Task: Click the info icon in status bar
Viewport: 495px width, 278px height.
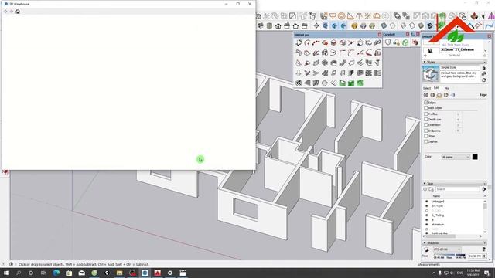Action: tap(11, 264)
